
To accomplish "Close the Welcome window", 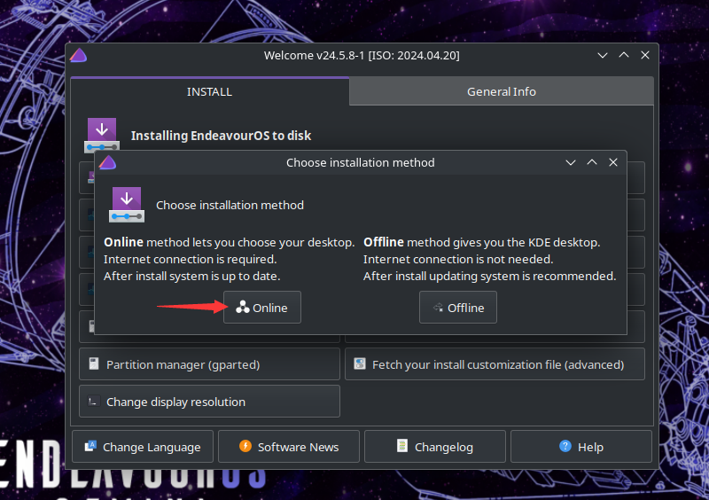I will (x=645, y=55).
